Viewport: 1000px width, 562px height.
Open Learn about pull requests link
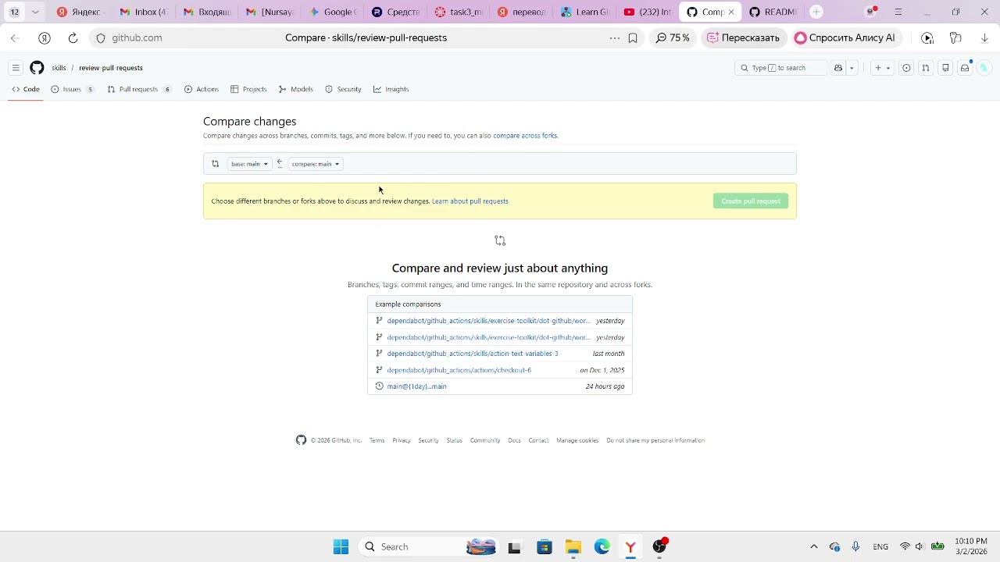(470, 201)
